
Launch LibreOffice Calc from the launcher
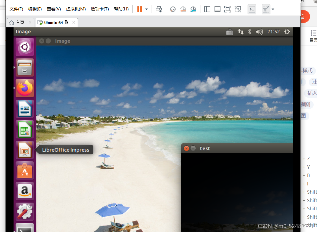click(x=25, y=129)
